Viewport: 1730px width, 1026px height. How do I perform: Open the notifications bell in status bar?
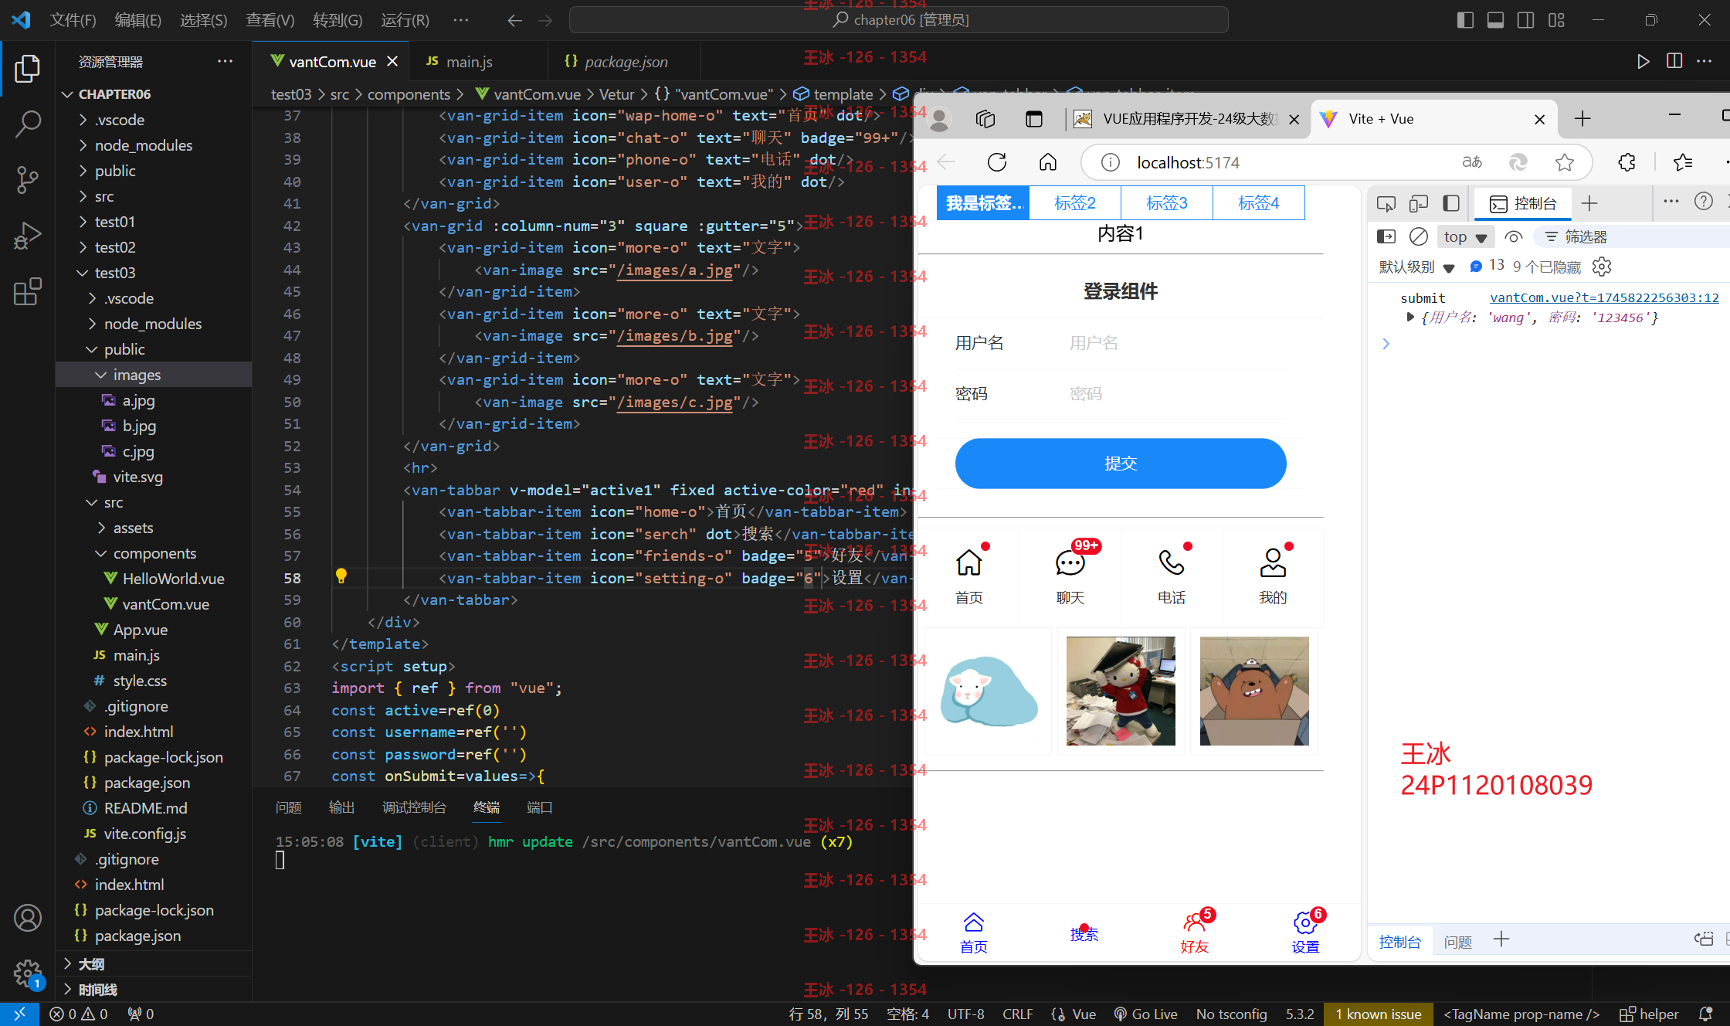point(1706,1014)
